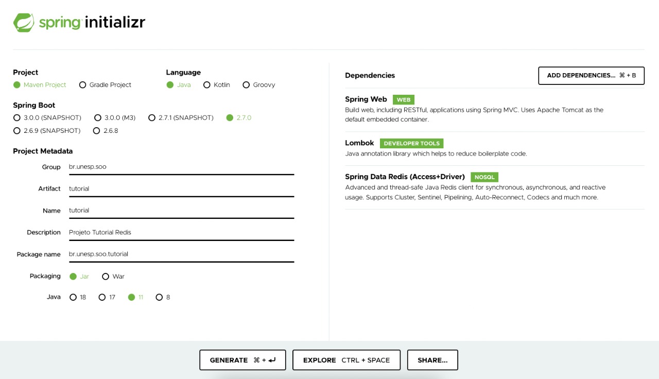The width and height of the screenshot is (659, 379).
Task: Click the Spring Initializr leaf logo
Action: click(24, 23)
